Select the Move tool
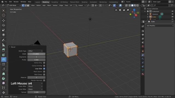 (4, 21)
